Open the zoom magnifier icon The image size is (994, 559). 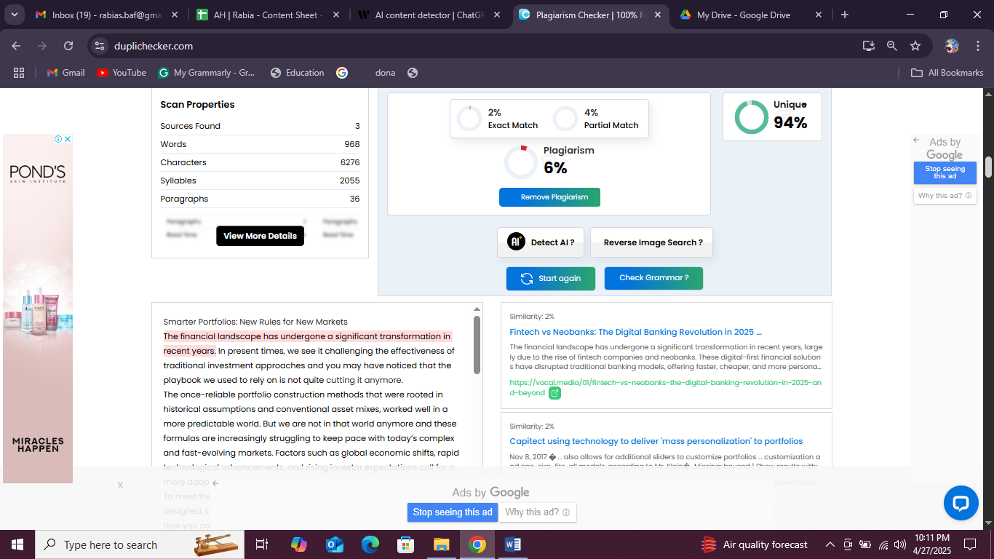point(891,46)
